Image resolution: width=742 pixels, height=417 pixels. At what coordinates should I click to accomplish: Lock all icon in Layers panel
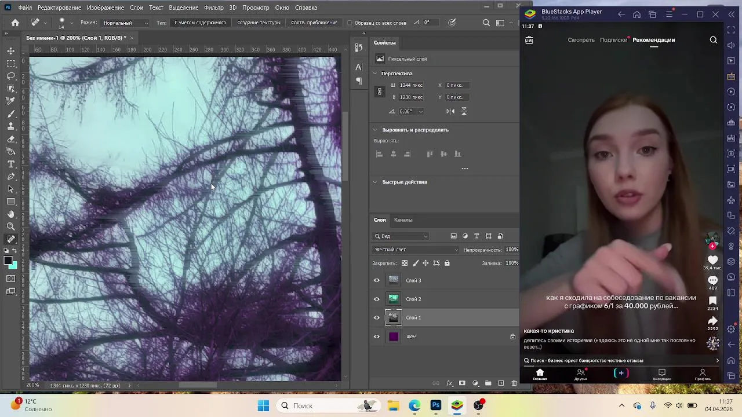(446, 263)
